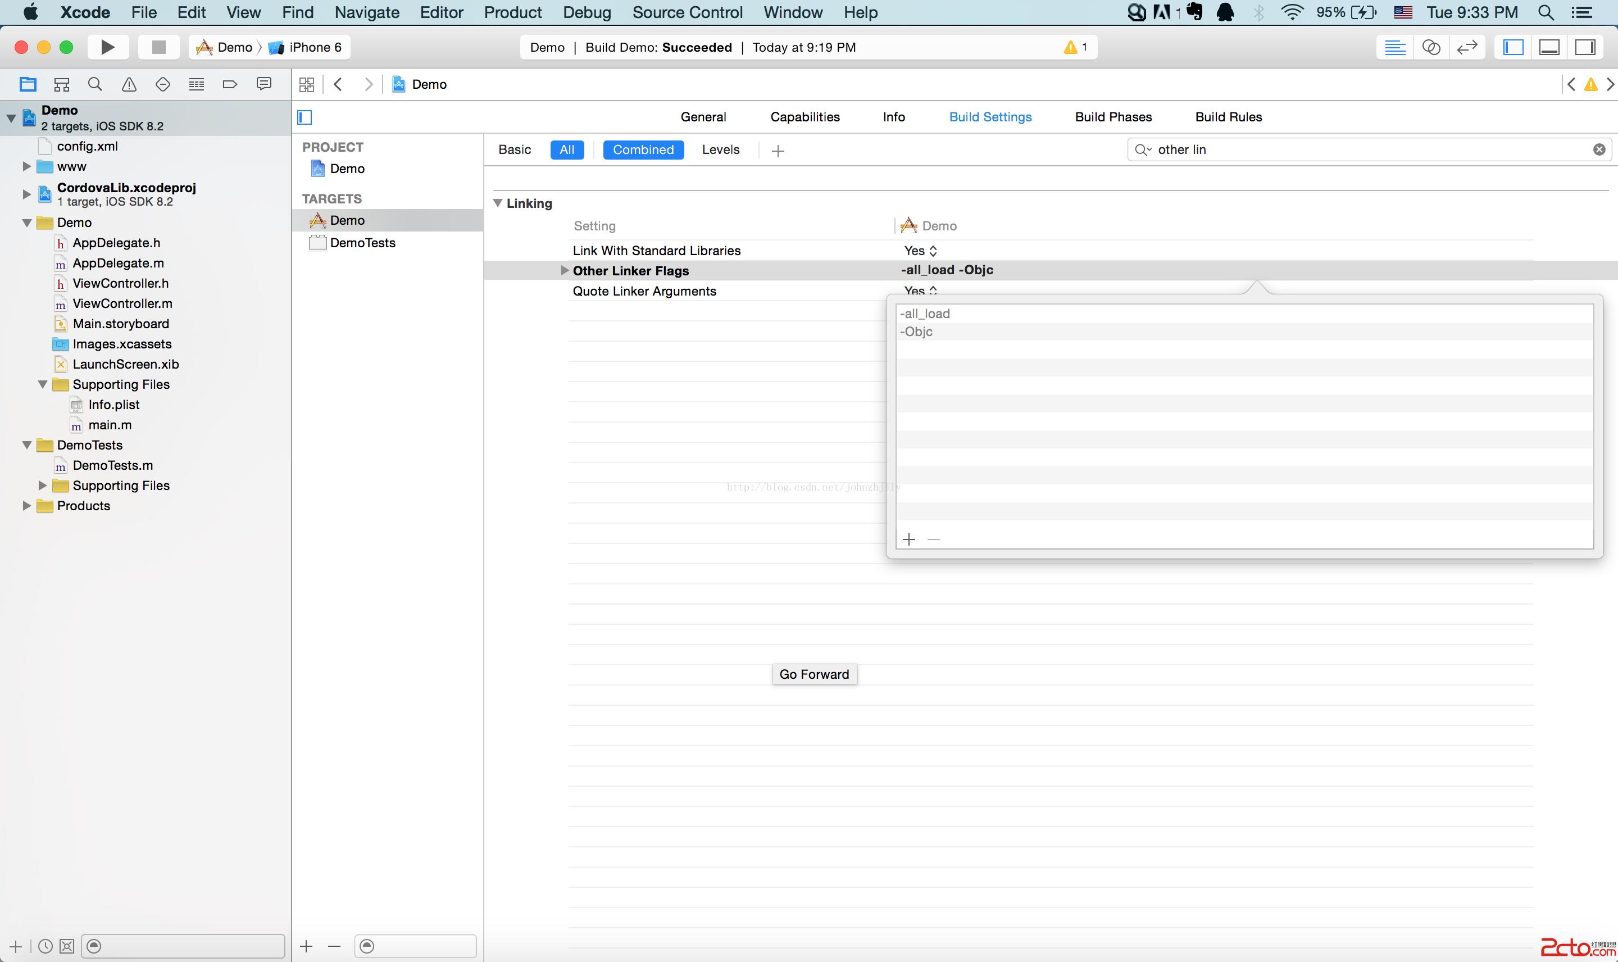This screenshot has height=962, width=1618.
Task: Open the Product menu
Action: (512, 12)
